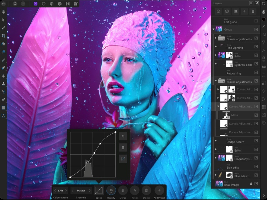Expand the Frequency S... group
The width and height of the screenshot is (267, 200).
tap(216, 158)
